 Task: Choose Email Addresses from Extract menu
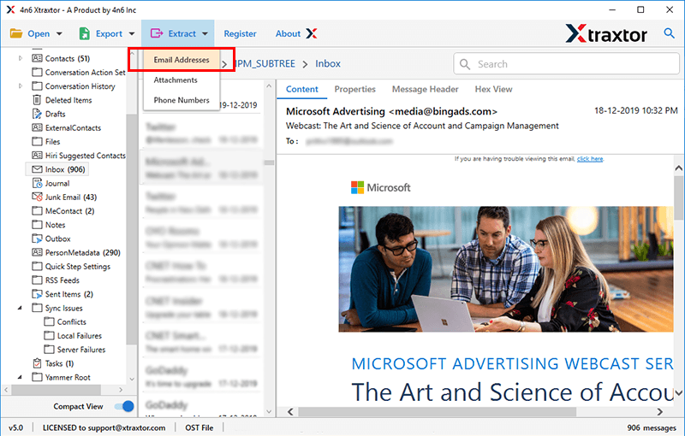point(182,60)
